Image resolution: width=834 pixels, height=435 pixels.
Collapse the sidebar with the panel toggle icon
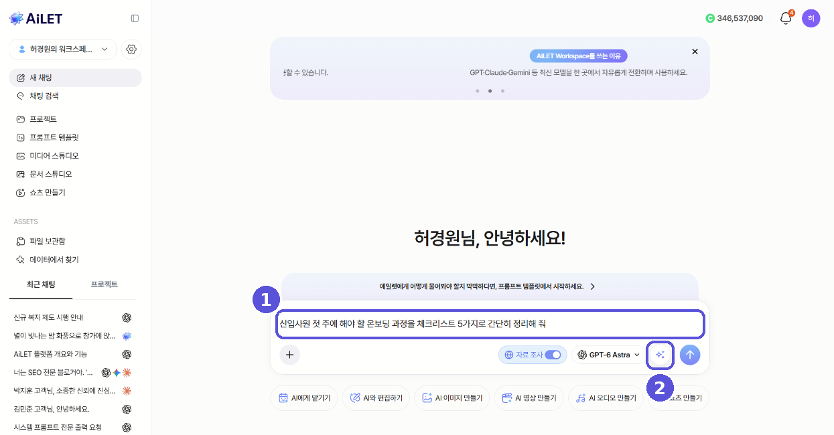(135, 18)
